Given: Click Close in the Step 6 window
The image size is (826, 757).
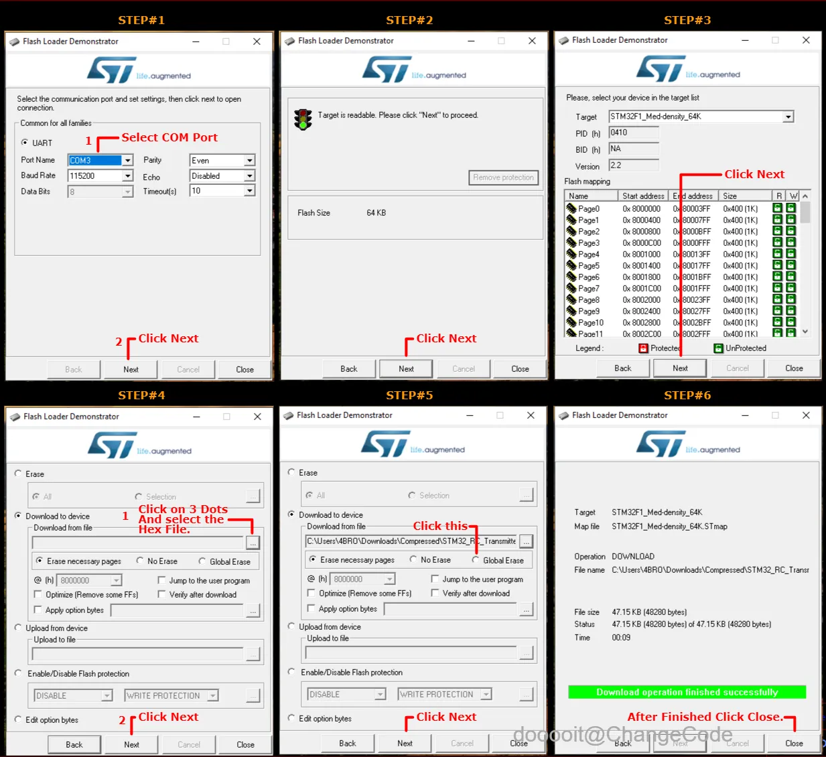Looking at the screenshot, I should point(794,743).
